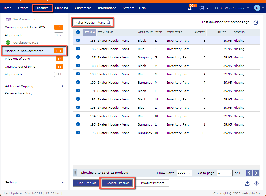
Task: Open Receive Inventory
Action: [18, 93]
